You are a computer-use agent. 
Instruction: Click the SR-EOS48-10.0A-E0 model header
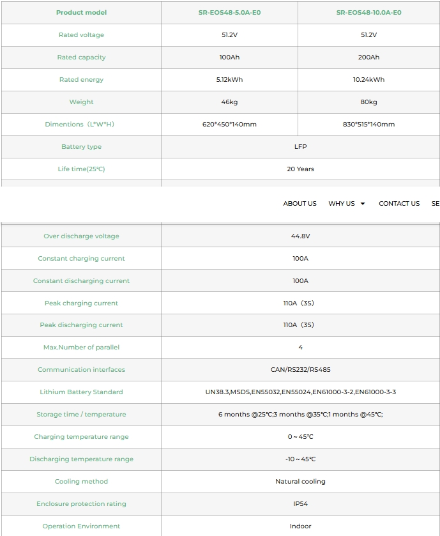tap(368, 13)
